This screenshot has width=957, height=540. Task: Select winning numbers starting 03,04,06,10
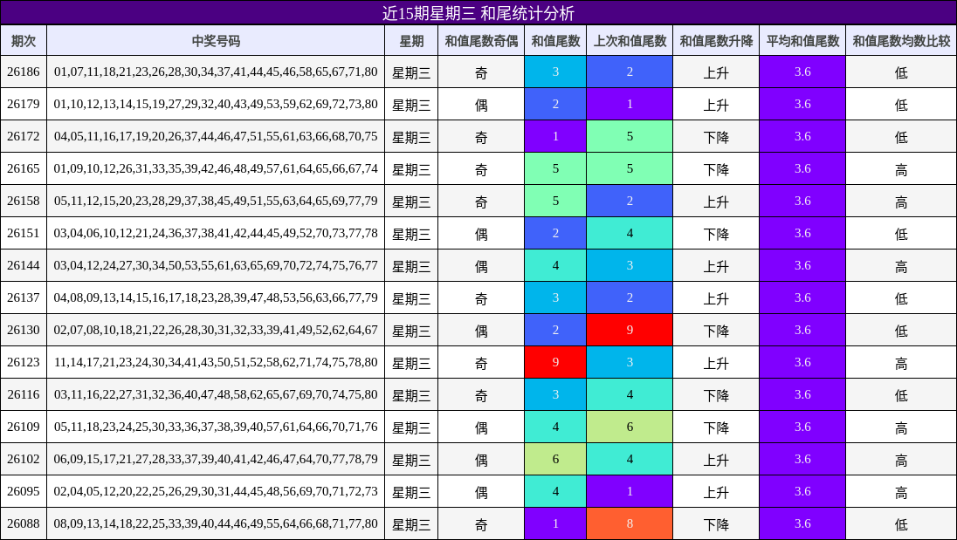point(216,234)
